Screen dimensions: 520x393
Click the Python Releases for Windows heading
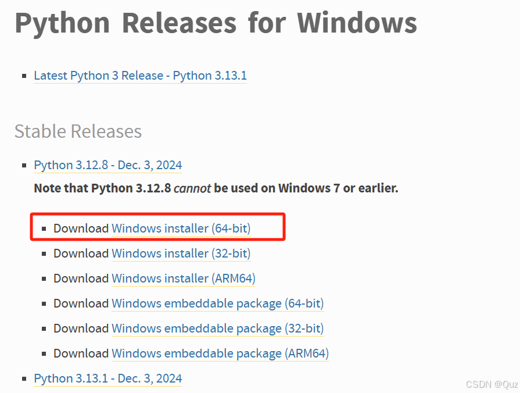coord(216,23)
